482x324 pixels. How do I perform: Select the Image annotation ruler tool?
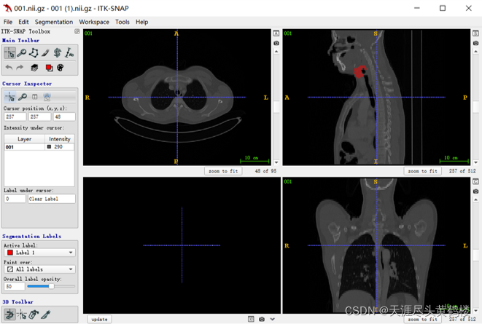[69, 52]
